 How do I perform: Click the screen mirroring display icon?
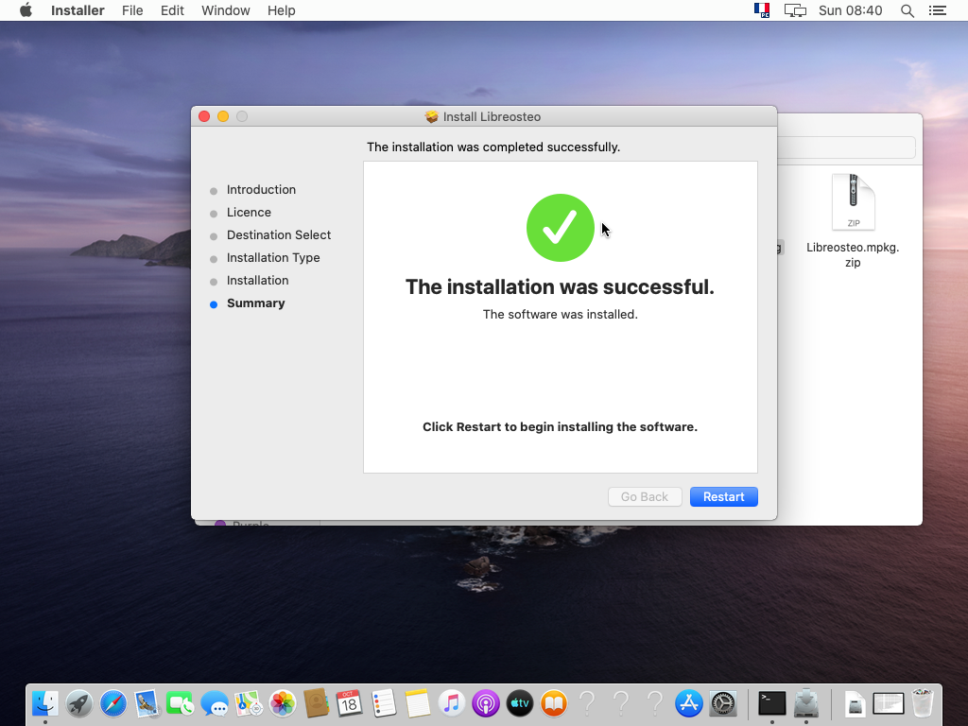[795, 10]
